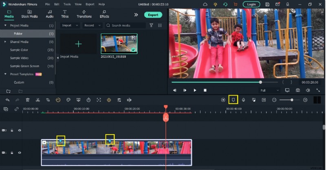Open the View menu

(78, 4)
